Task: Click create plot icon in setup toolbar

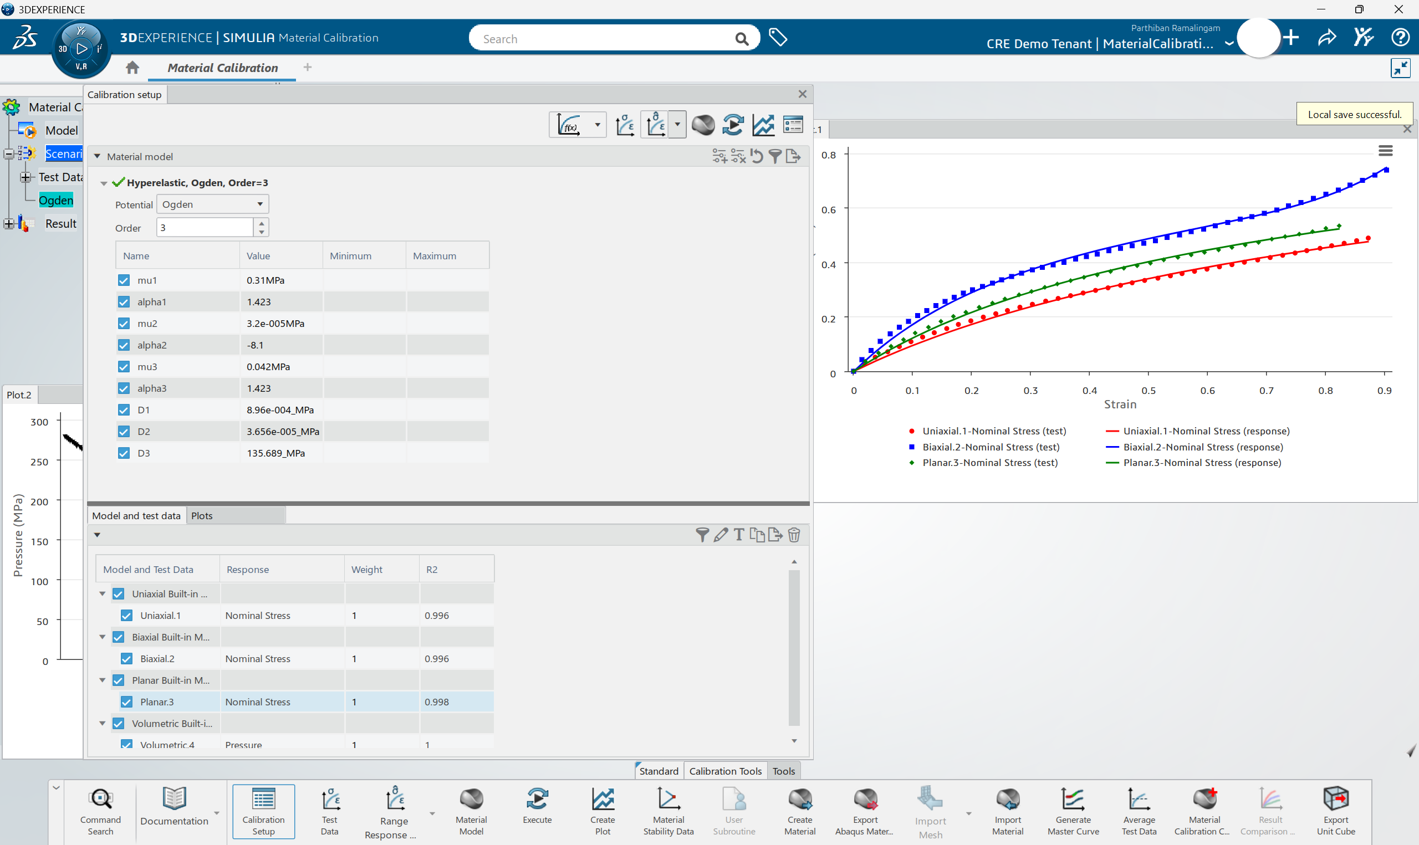Action: tap(763, 125)
